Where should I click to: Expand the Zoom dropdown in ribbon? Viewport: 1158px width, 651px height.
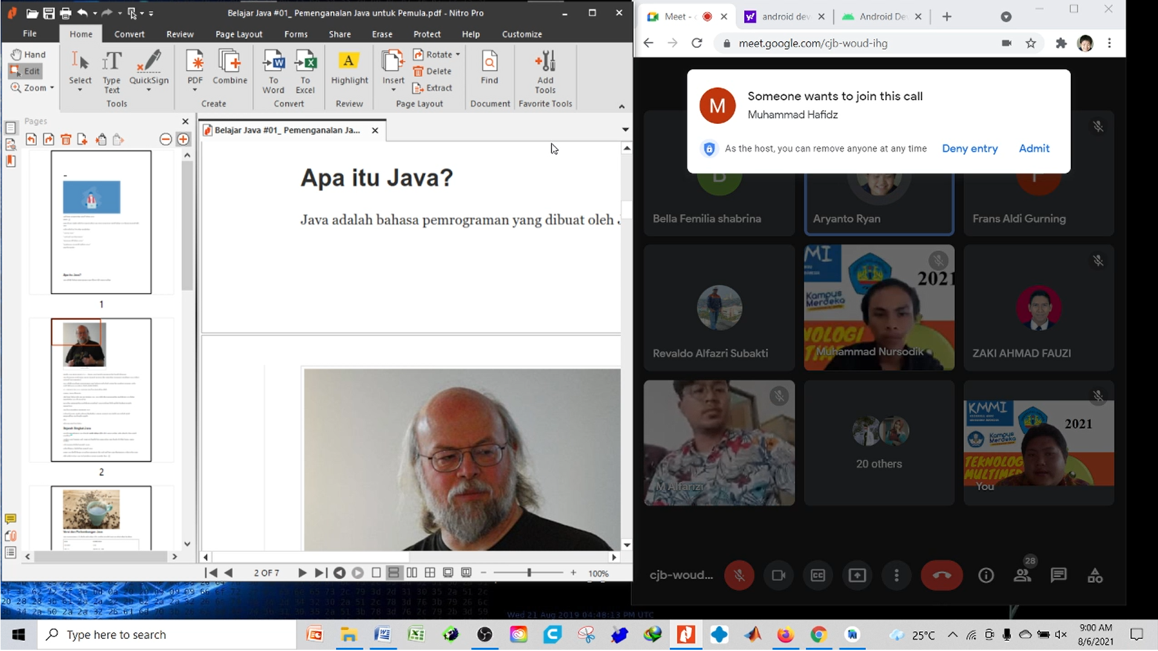[52, 88]
